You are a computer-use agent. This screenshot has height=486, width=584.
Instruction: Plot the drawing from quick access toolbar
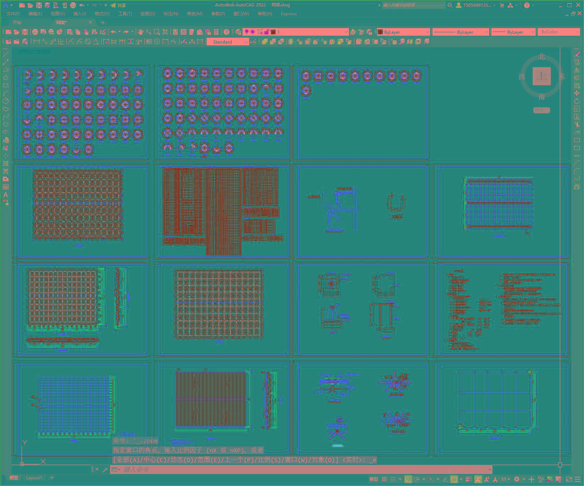coord(73,5)
